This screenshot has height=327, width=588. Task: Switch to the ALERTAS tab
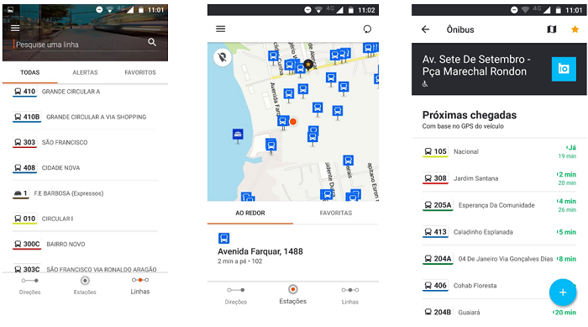85,72
